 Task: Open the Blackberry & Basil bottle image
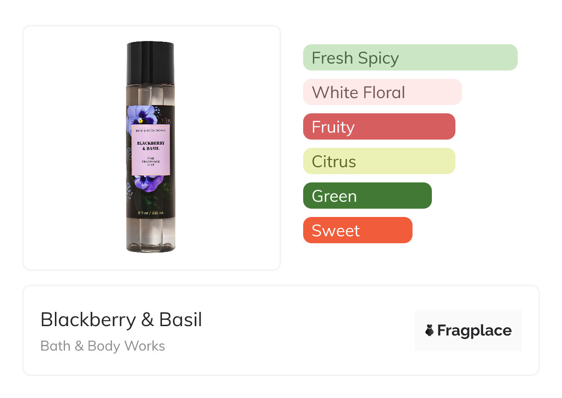[151, 147]
